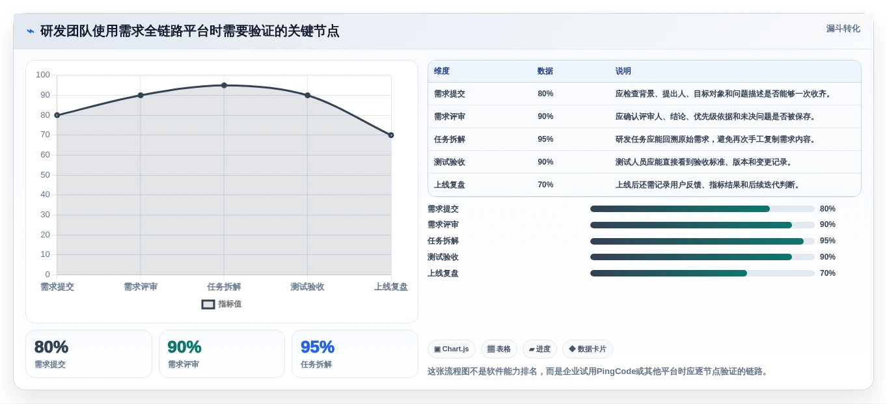This screenshot has width=887, height=404.
Task: Select the 表格 tag
Action: point(499,349)
